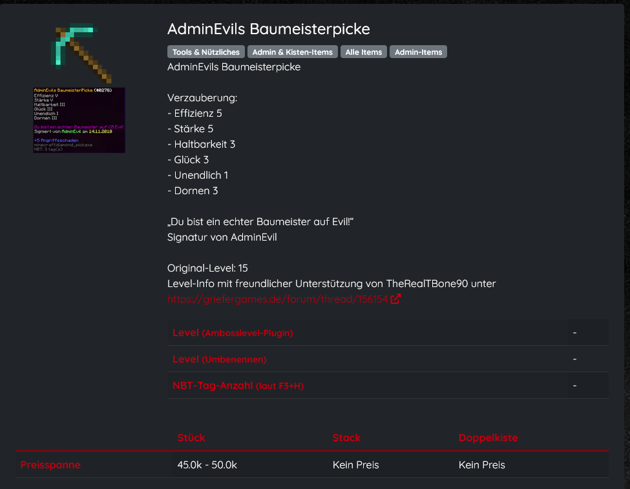Image resolution: width=630 pixels, height=489 pixels.
Task: Click the 'Stack' column header
Action: tap(346, 437)
